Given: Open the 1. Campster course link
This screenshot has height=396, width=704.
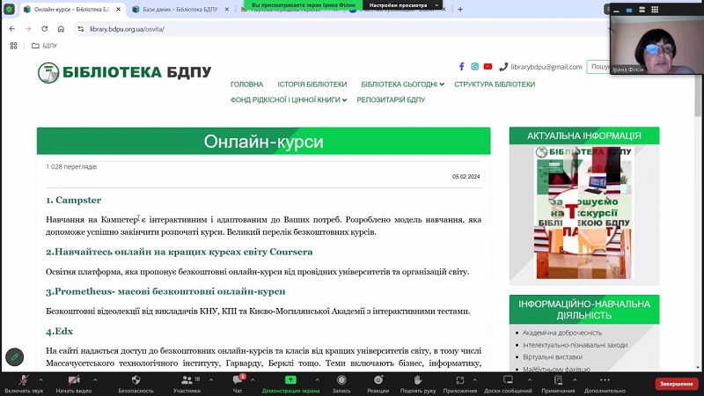Looking at the screenshot, I should [x=74, y=201].
